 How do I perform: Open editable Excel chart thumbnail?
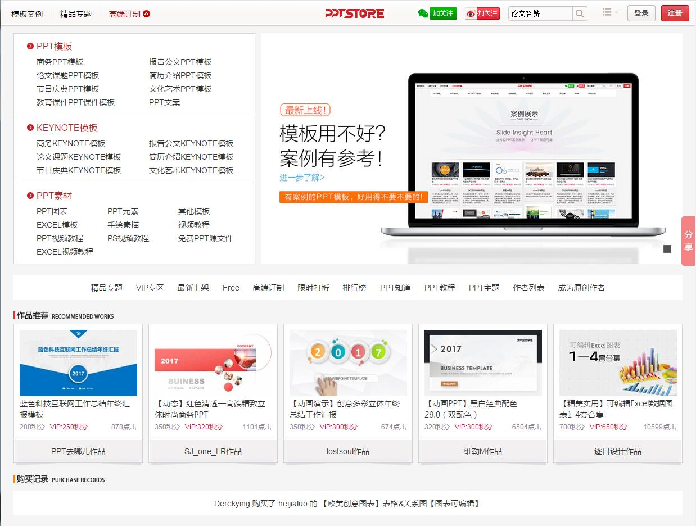click(x=618, y=363)
